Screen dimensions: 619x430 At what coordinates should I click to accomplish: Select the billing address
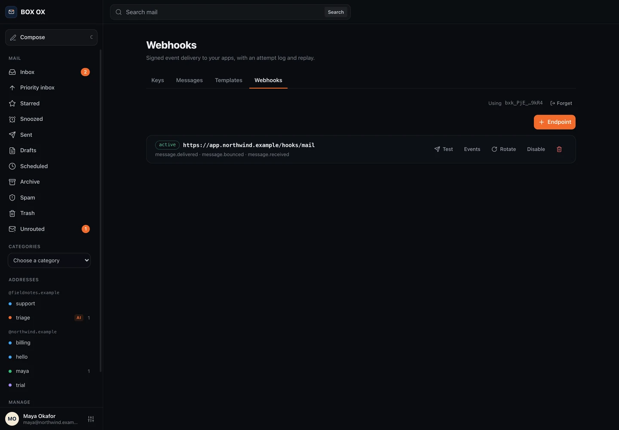point(49,343)
